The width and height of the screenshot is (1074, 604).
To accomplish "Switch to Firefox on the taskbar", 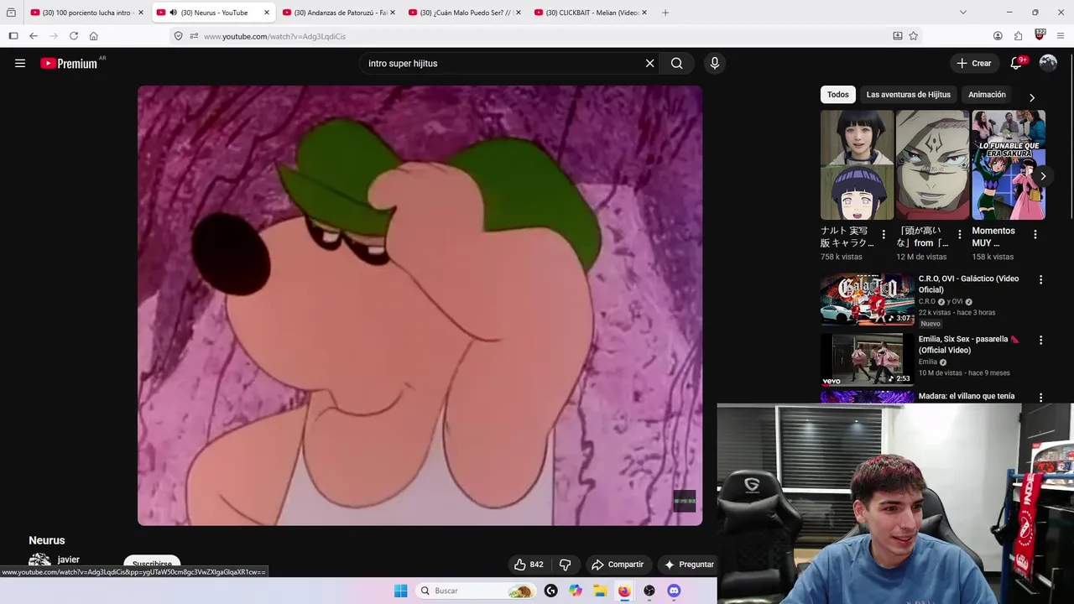I will point(624,591).
